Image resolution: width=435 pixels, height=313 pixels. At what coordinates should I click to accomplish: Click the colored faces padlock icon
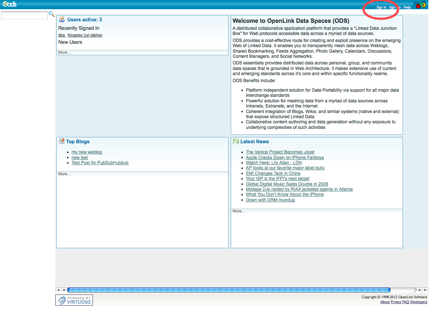click(x=420, y=5)
